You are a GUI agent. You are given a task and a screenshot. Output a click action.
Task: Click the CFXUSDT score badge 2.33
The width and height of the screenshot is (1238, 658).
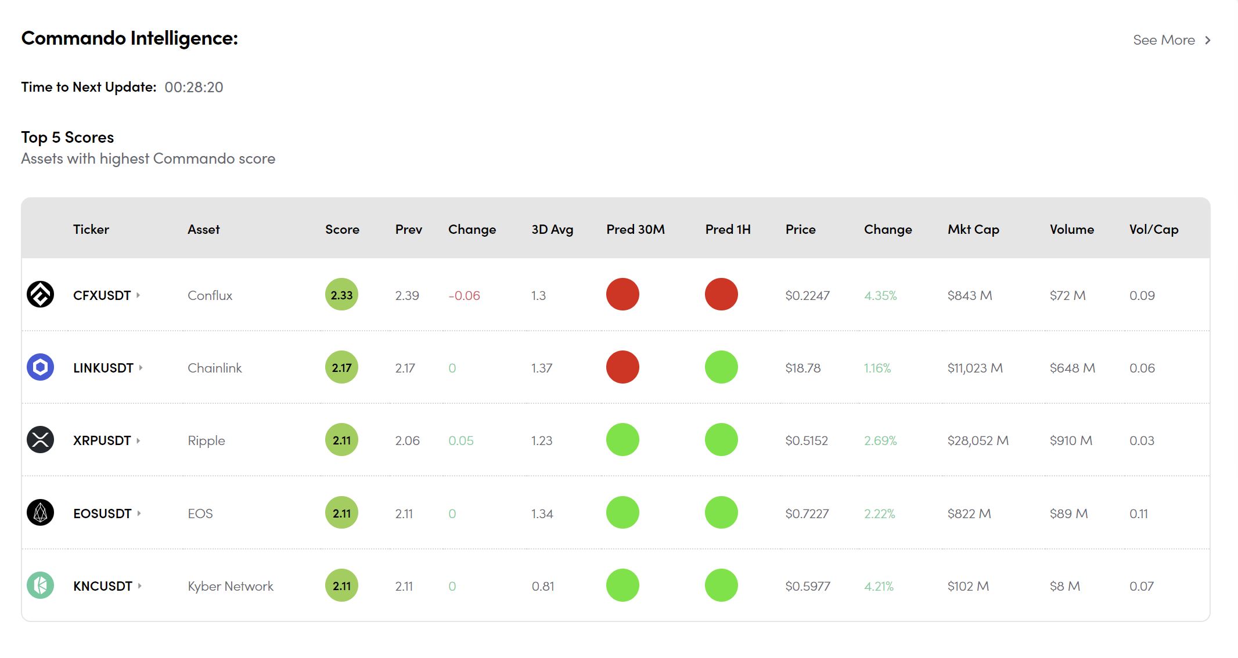coord(341,295)
